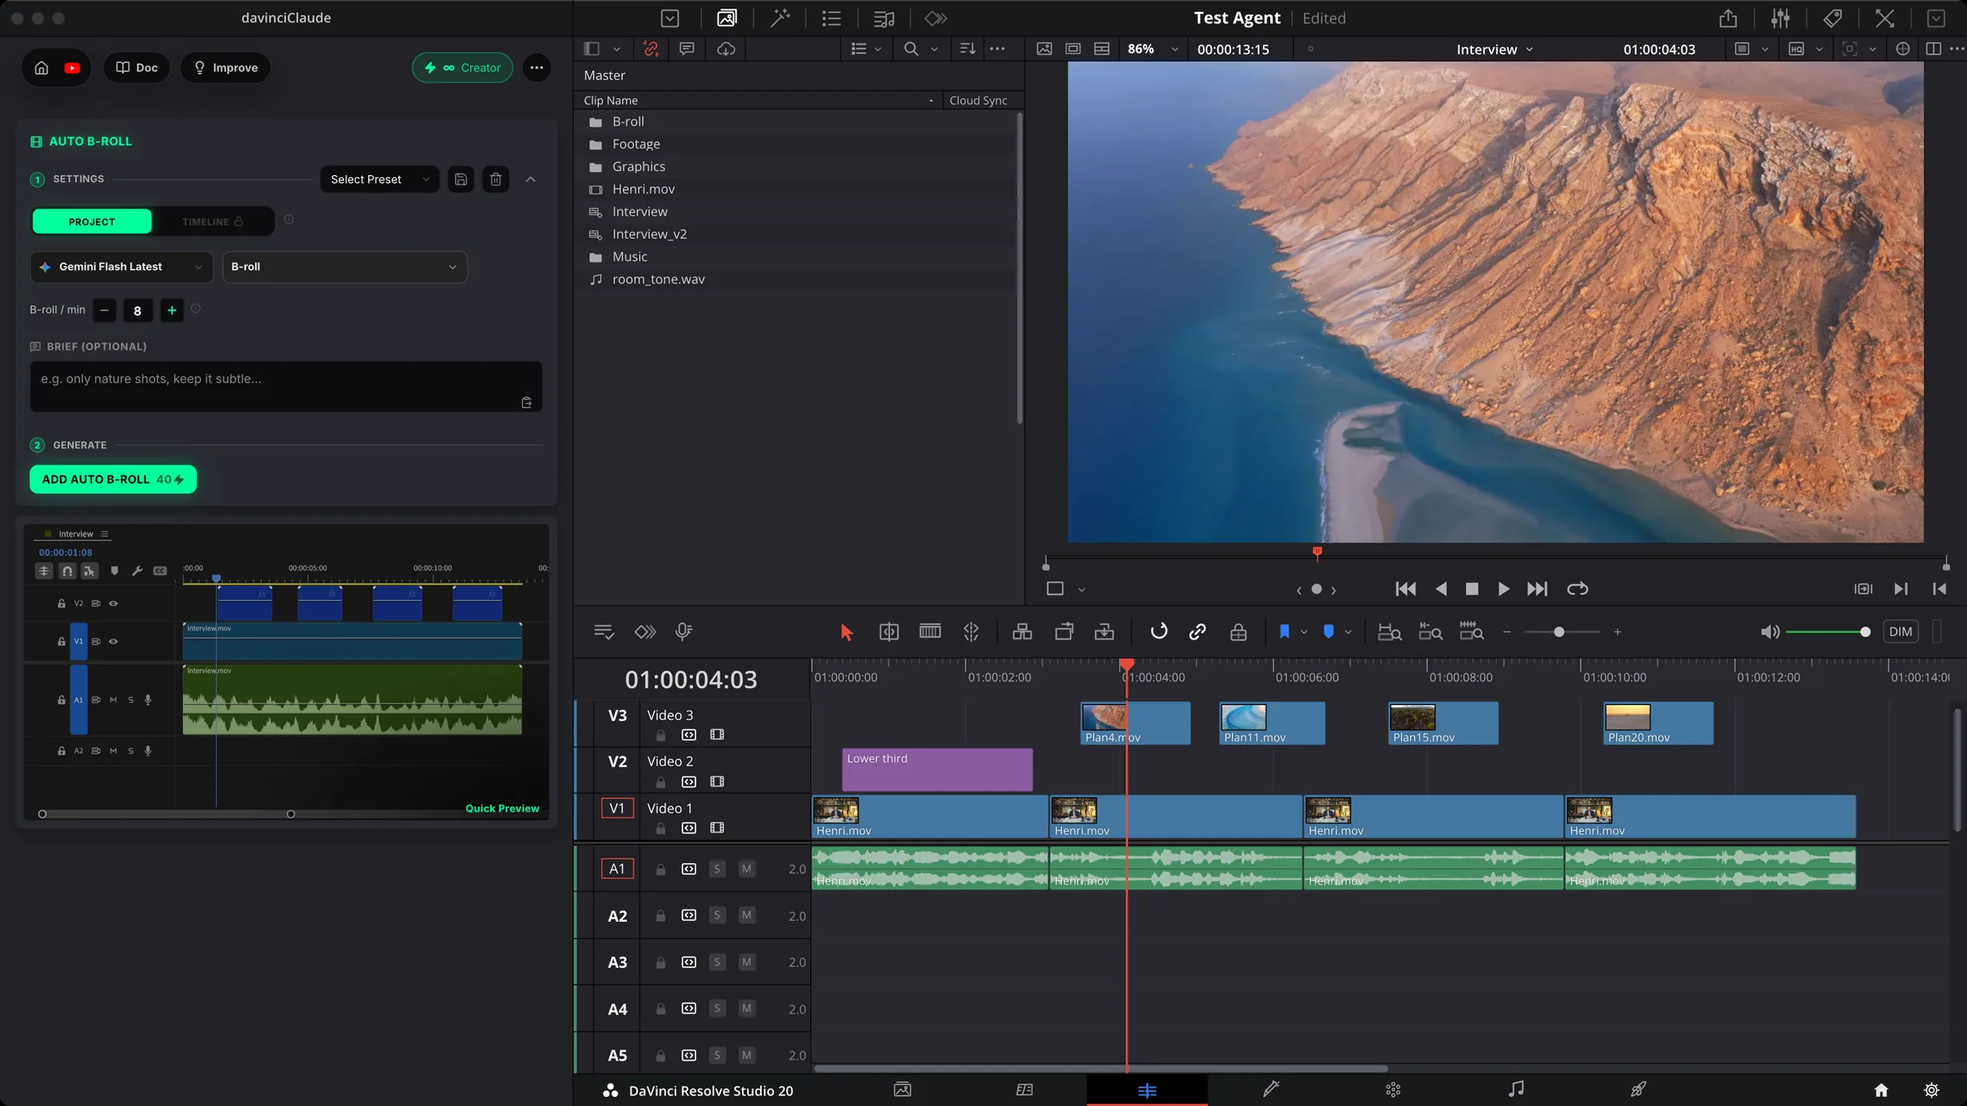
Task: Mute audio track A1
Action: pyautogui.click(x=746, y=869)
